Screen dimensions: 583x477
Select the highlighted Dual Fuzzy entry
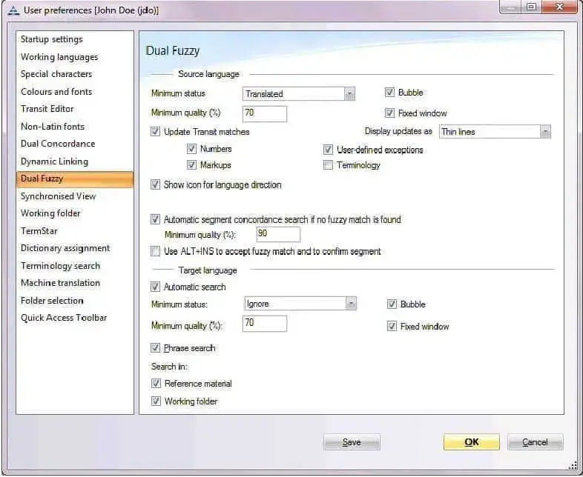(75, 179)
